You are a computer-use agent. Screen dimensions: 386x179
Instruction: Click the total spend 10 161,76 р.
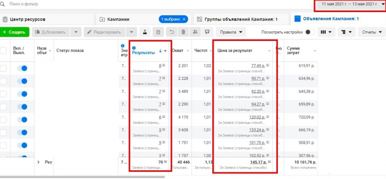pyautogui.click(x=305, y=162)
